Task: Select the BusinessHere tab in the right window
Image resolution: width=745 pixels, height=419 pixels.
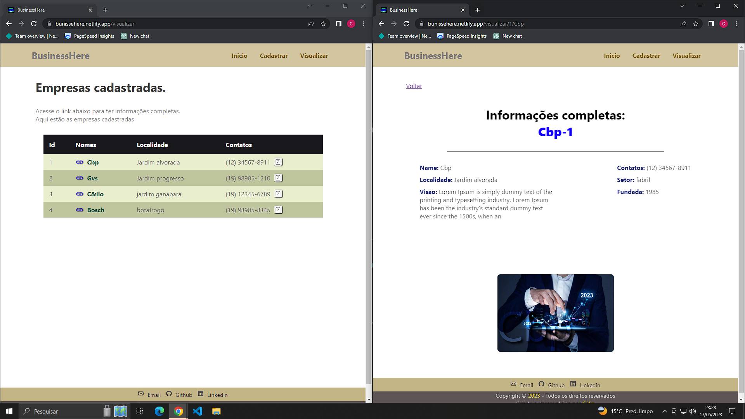Action: 422,10
